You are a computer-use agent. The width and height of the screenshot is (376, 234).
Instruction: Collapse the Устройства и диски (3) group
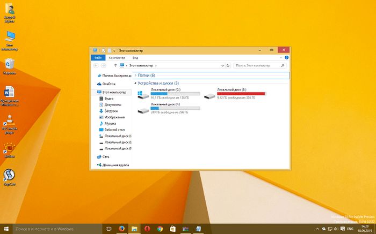pyautogui.click(x=135, y=84)
